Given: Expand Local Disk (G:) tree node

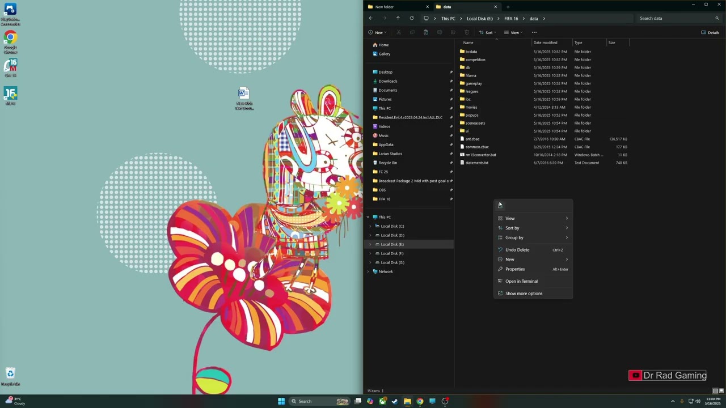Looking at the screenshot, I should [x=370, y=262].
